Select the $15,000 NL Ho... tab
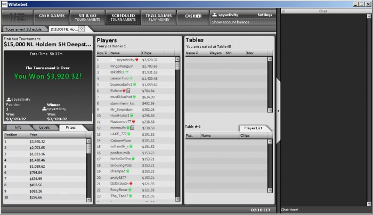Screen dimensions: 373x215 coord(64,29)
